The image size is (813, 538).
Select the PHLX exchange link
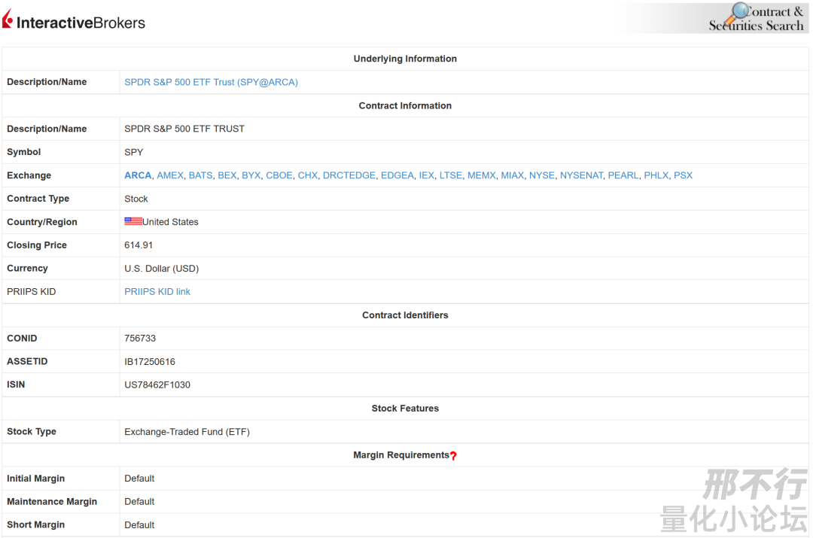click(x=656, y=175)
